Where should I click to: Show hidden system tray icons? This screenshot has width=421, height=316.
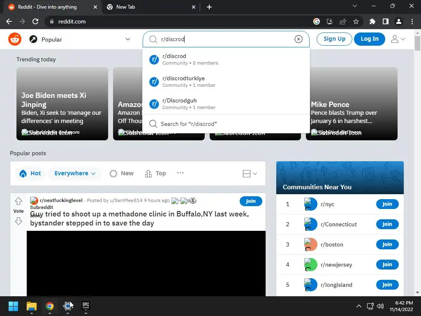(x=359, y=306)
